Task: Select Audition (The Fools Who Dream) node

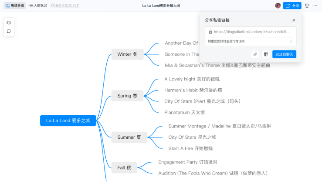Action: pos(213,173)
